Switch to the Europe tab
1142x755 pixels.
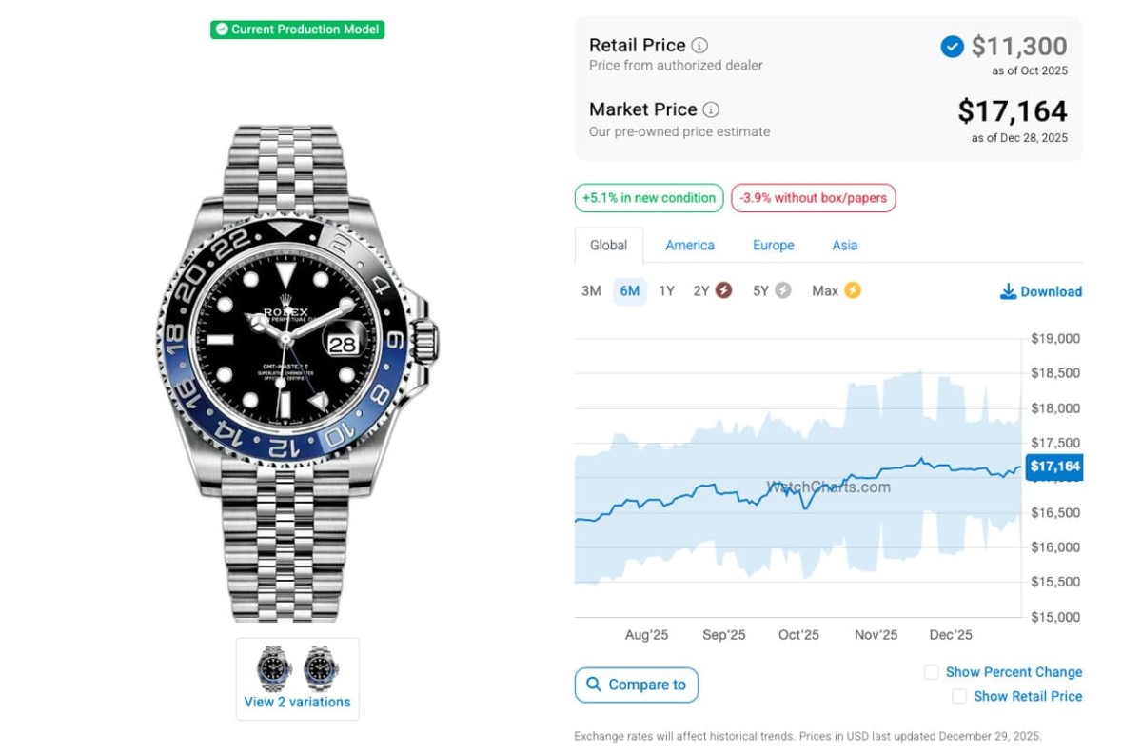coord(773,245)
